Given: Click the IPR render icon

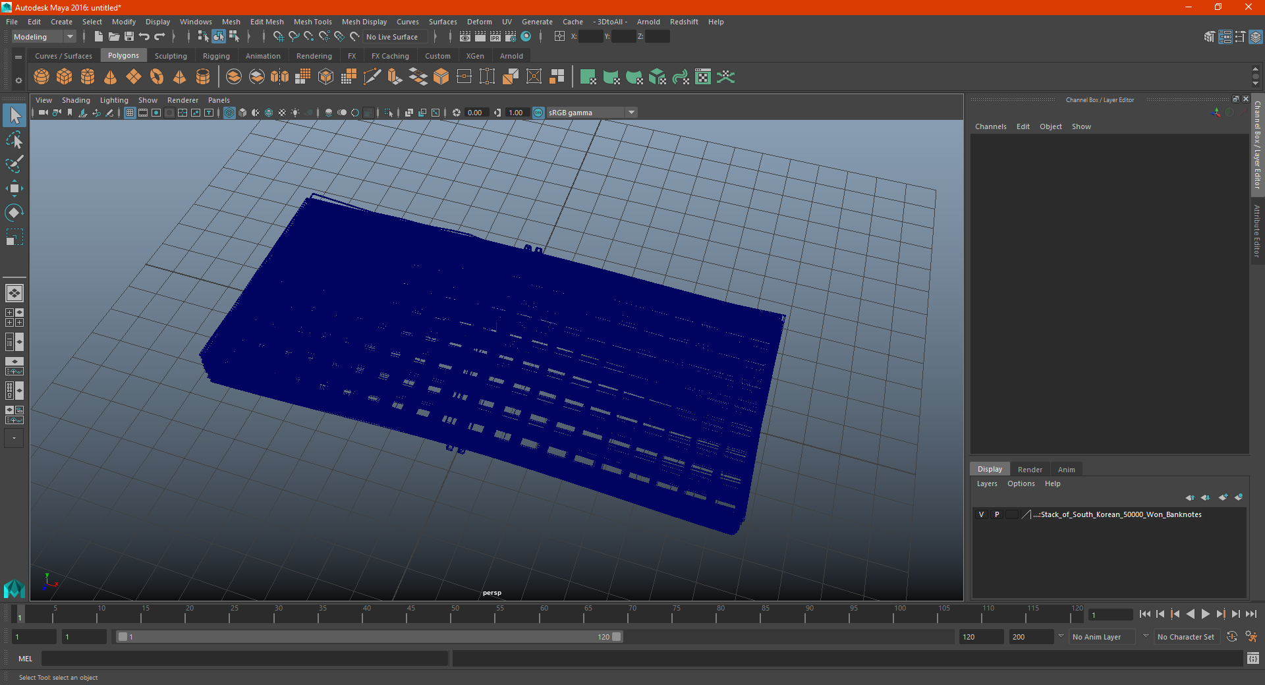Looking at the screenshot, I should [x=495, y=36].
